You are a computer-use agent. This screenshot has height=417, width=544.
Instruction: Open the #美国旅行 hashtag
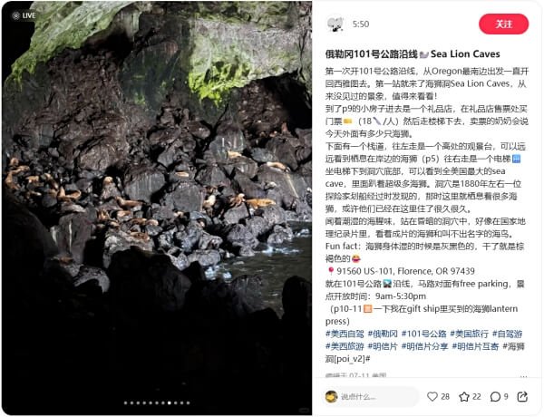pos(469,334)
